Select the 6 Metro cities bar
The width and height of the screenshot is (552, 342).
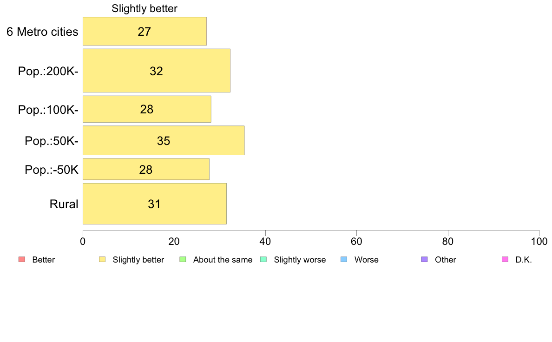[x=145, y=31]
